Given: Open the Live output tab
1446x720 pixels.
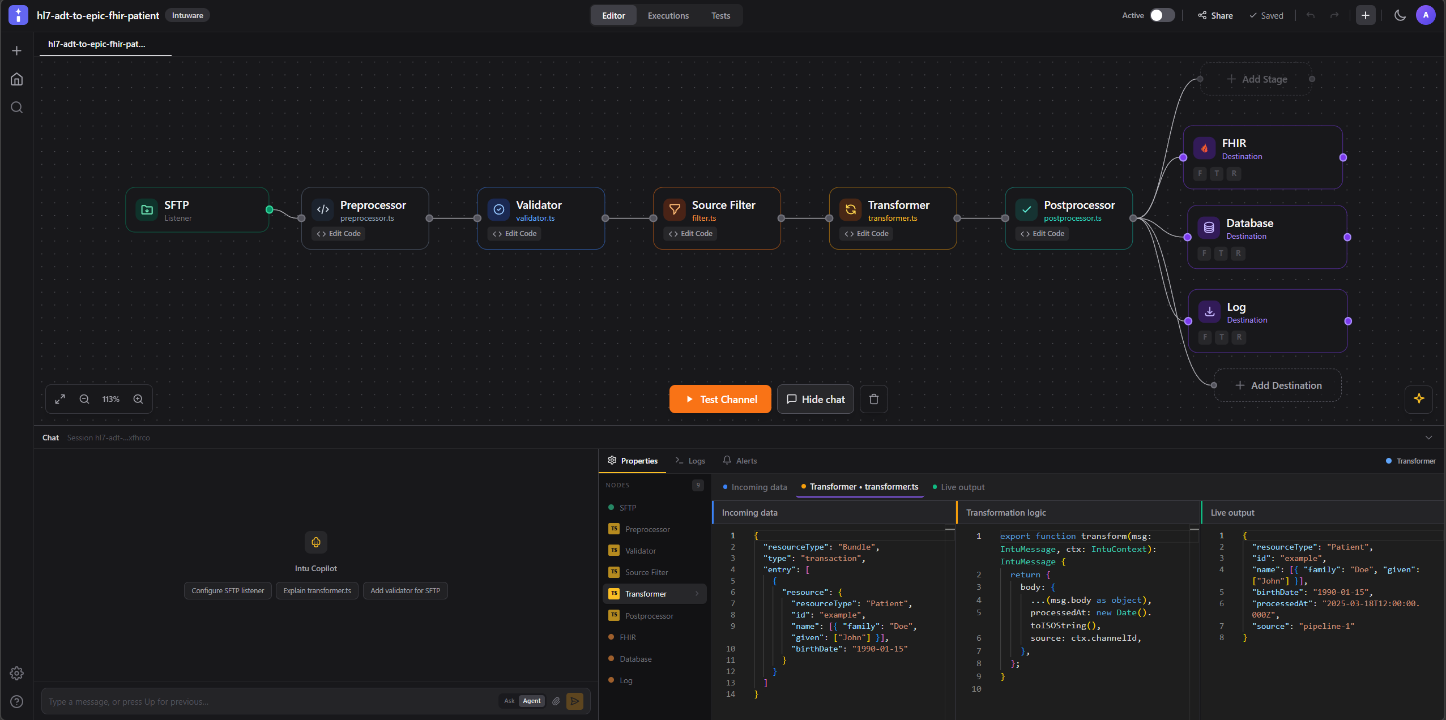Looking at the screenshot, I should [x=963, y=487].
